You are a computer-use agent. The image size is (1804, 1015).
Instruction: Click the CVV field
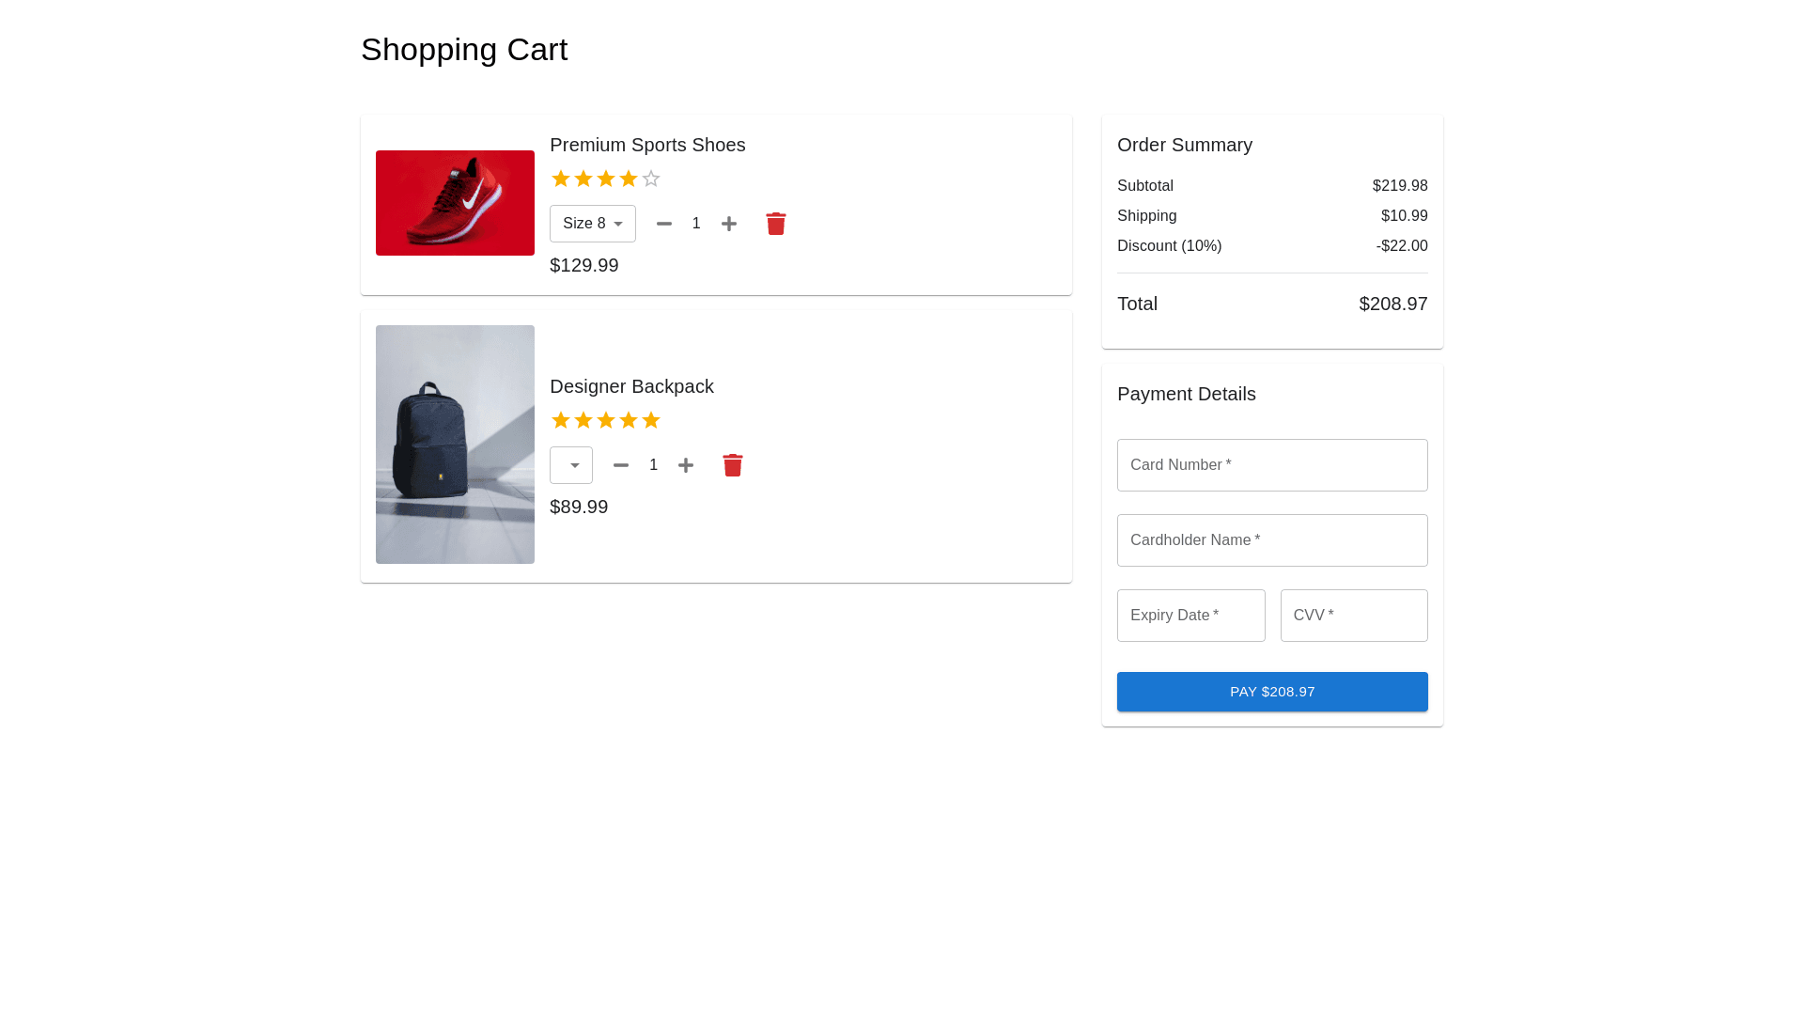(1354, 616)
